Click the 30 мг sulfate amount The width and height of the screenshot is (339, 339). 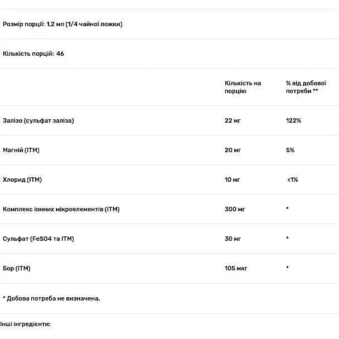233,239
